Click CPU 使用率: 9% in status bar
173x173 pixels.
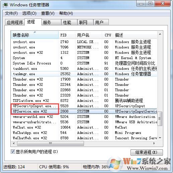[54, 167]
